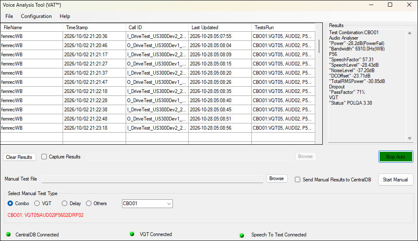Select cell Last Updated 2026-10-28.05:08:35
Viewport: 418px width, 241px height.
pos(220,91)
